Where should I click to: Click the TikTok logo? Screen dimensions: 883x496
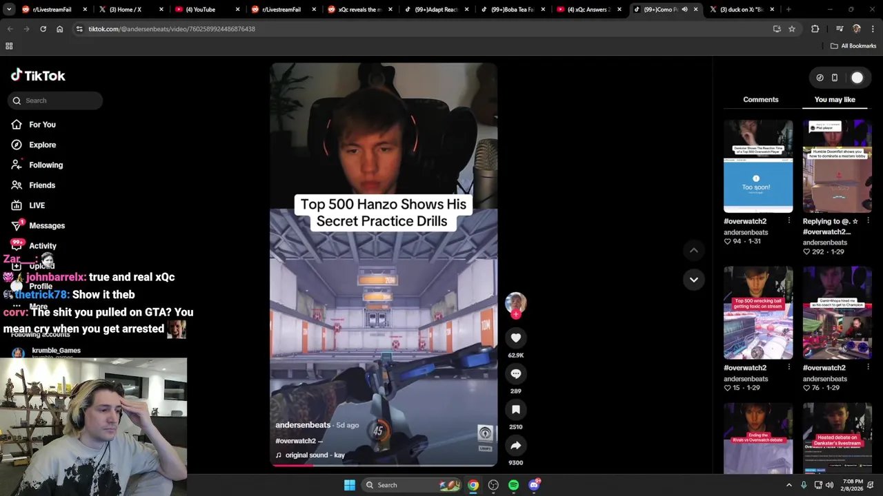tap(38, 76)
